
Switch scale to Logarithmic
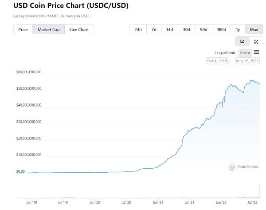[x=226, y=52]
